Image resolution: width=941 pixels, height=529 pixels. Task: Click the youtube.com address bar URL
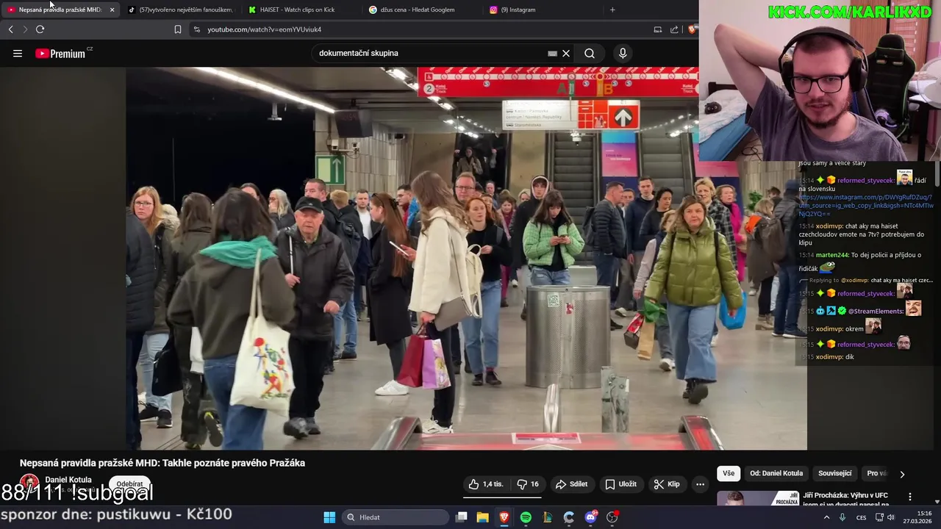click(264, 29)
